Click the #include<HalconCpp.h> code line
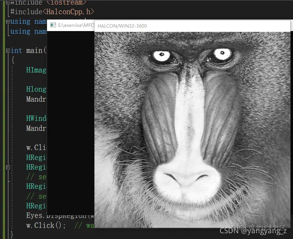 pyautogui.click(x=52, y=12)
